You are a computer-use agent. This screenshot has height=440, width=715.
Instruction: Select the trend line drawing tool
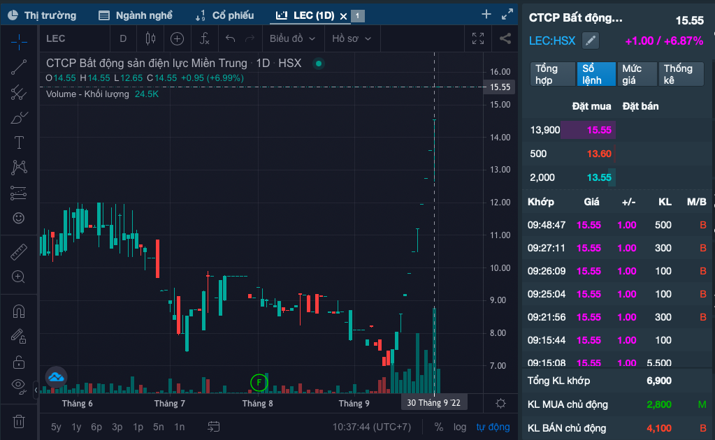click(19, 67)
